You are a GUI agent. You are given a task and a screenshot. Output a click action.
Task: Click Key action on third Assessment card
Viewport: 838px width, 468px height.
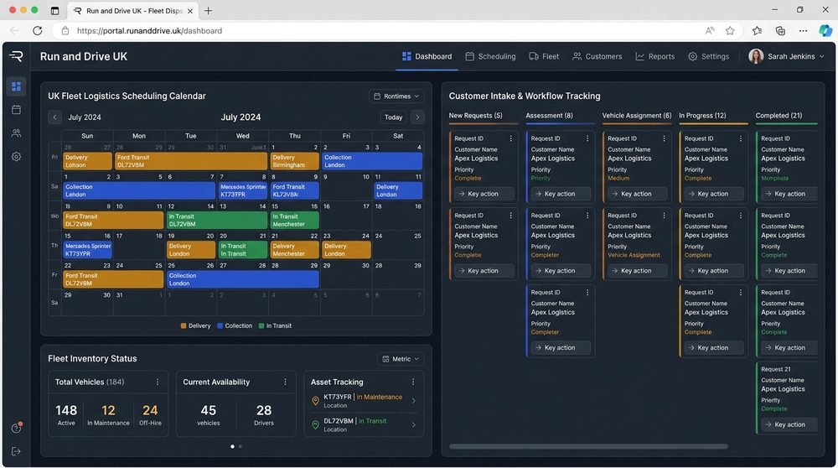point(561,348)
